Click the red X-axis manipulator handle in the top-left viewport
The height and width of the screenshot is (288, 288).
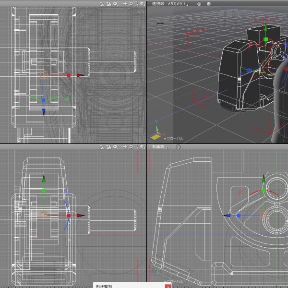[69, 75]
